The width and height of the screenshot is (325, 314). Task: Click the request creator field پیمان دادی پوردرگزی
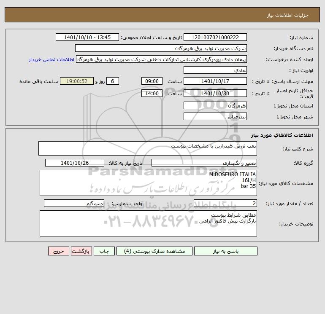pyautogui.click(x=162, y=59)
